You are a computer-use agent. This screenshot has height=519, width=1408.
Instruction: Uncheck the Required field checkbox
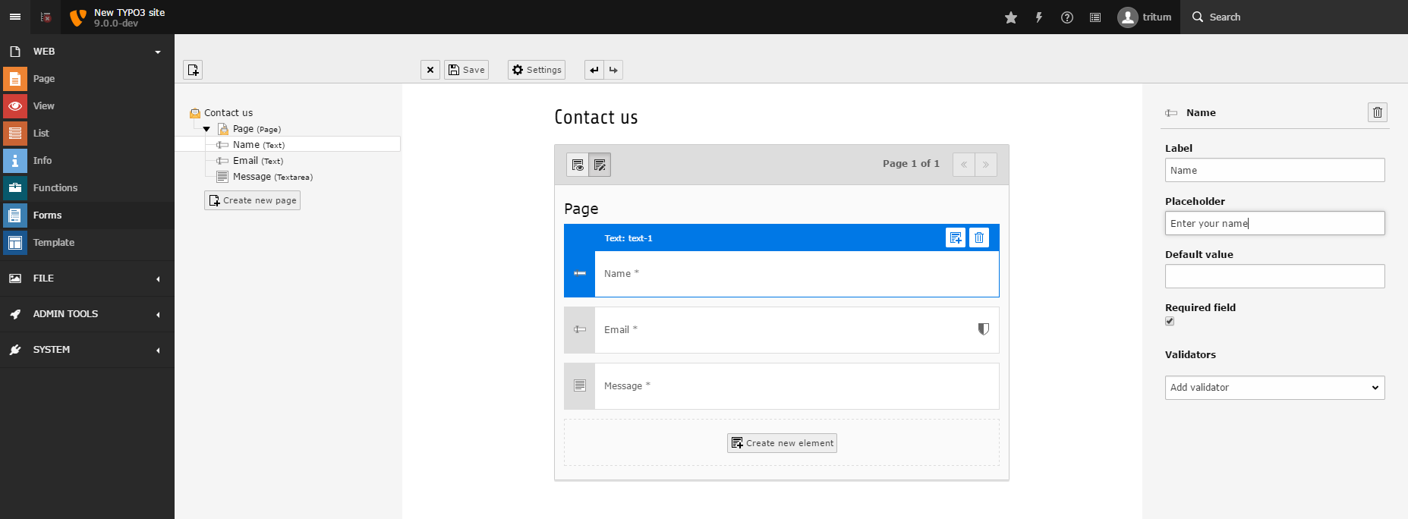click(1170, 321)
